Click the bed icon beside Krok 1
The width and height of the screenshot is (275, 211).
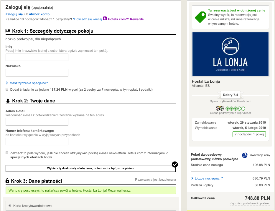pos(8,31)
